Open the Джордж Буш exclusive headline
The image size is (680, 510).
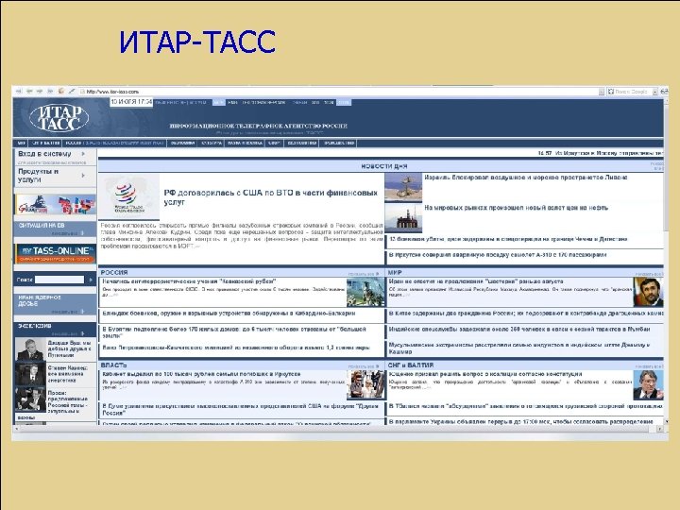pos(69,348)
